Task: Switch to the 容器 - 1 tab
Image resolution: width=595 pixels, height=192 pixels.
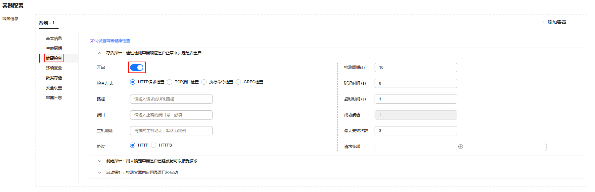Action: tap(47, 23)
